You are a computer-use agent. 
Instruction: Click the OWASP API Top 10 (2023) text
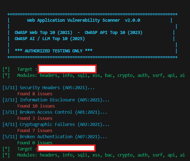tap(113, 33)
